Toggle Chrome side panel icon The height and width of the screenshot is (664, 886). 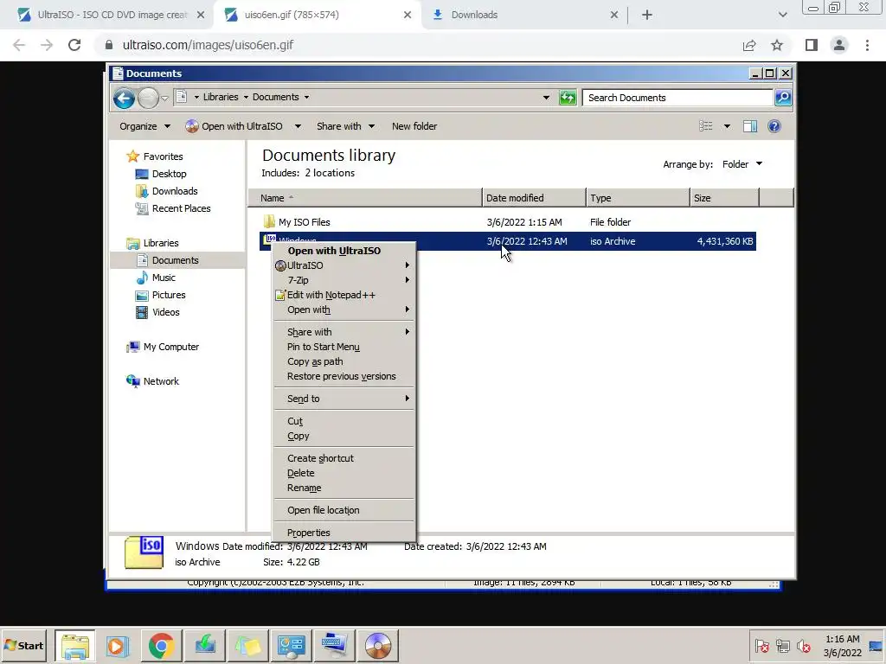pyautogui.click(x=812, y=45)
